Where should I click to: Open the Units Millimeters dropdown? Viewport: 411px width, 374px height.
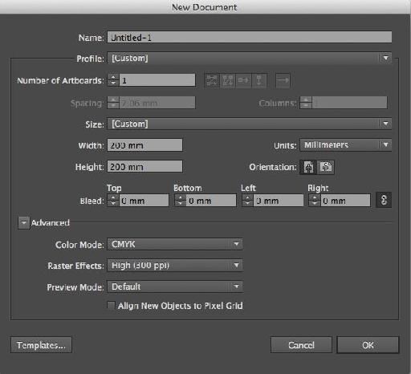[346, 145]
